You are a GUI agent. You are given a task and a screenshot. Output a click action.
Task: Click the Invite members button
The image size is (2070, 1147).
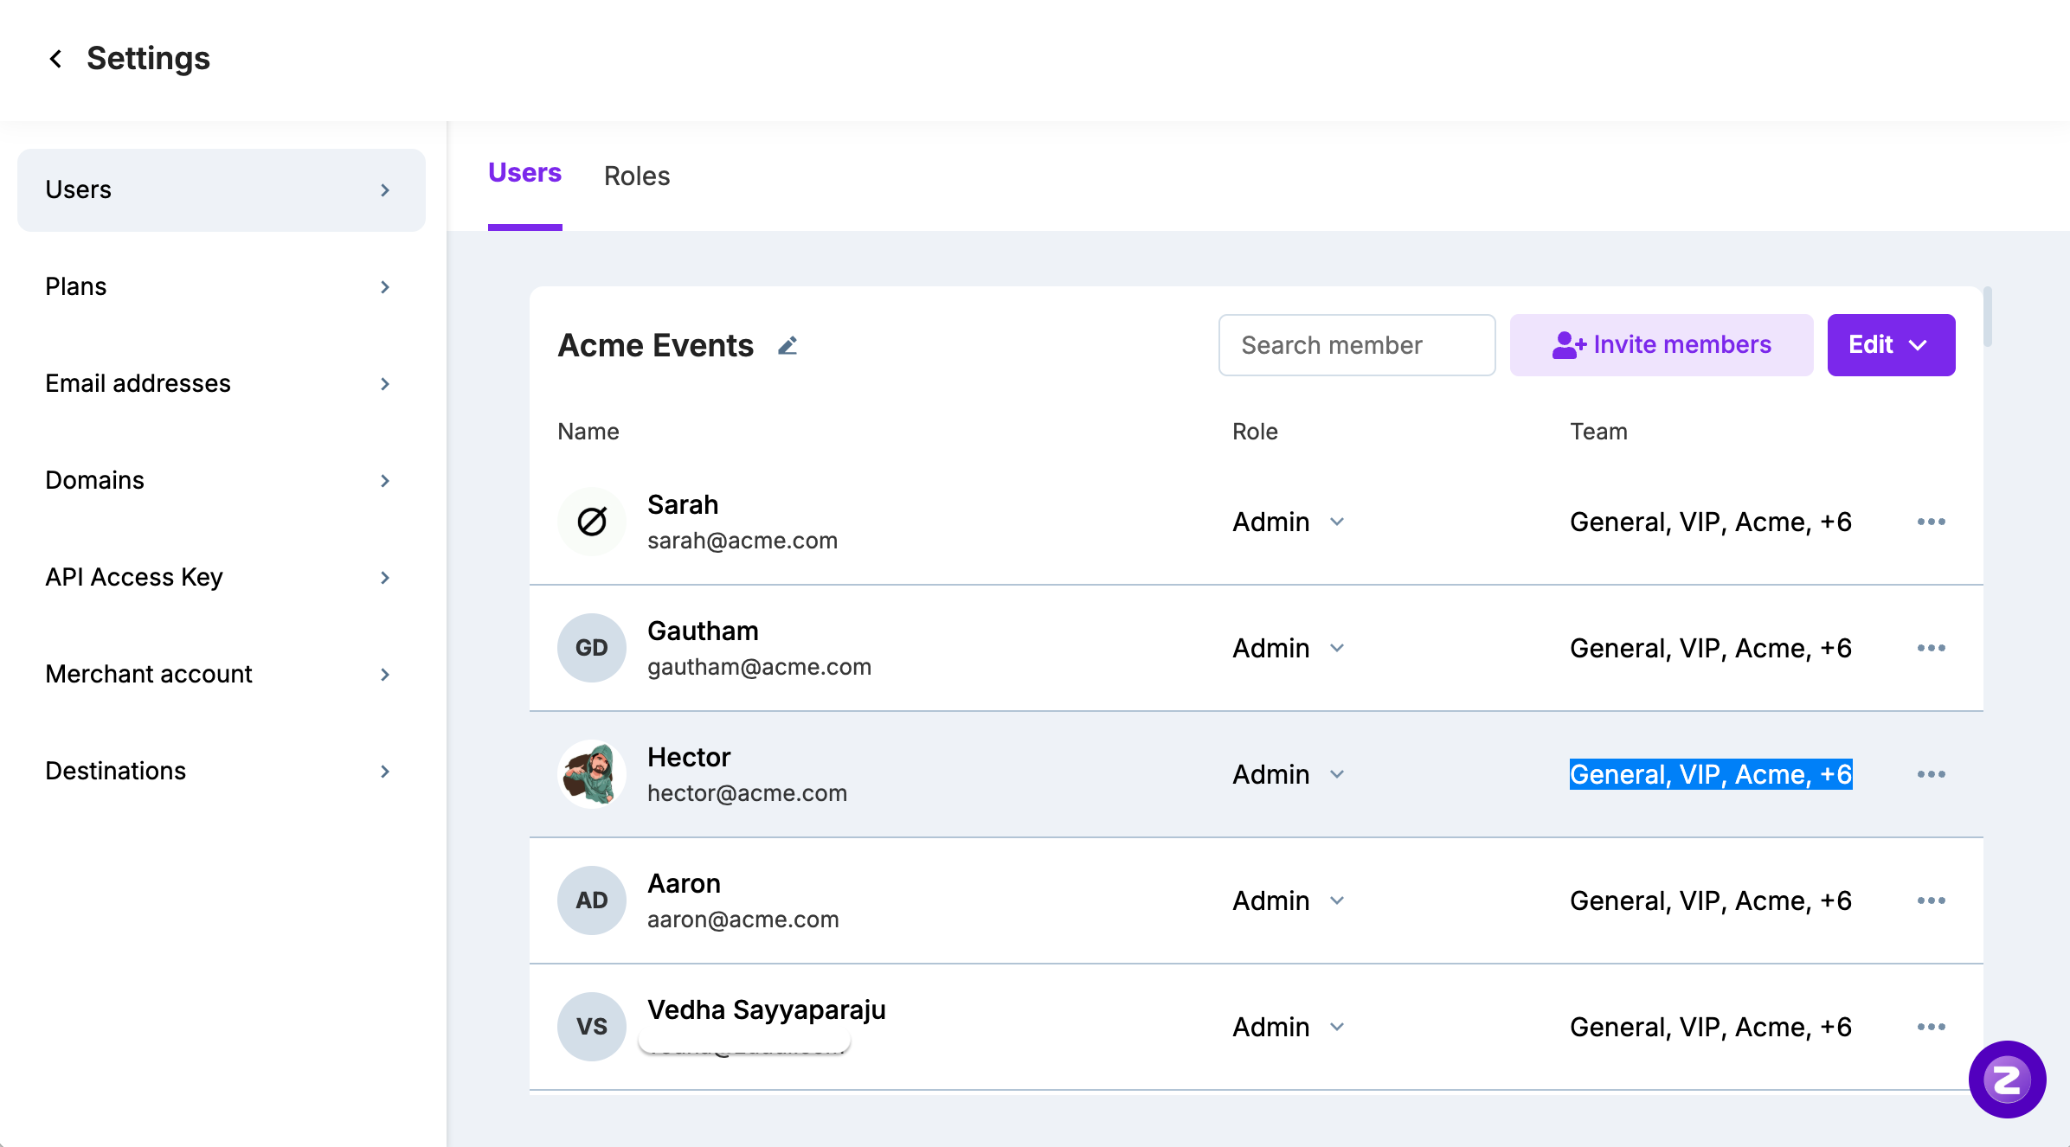(x=1661, y=345)
